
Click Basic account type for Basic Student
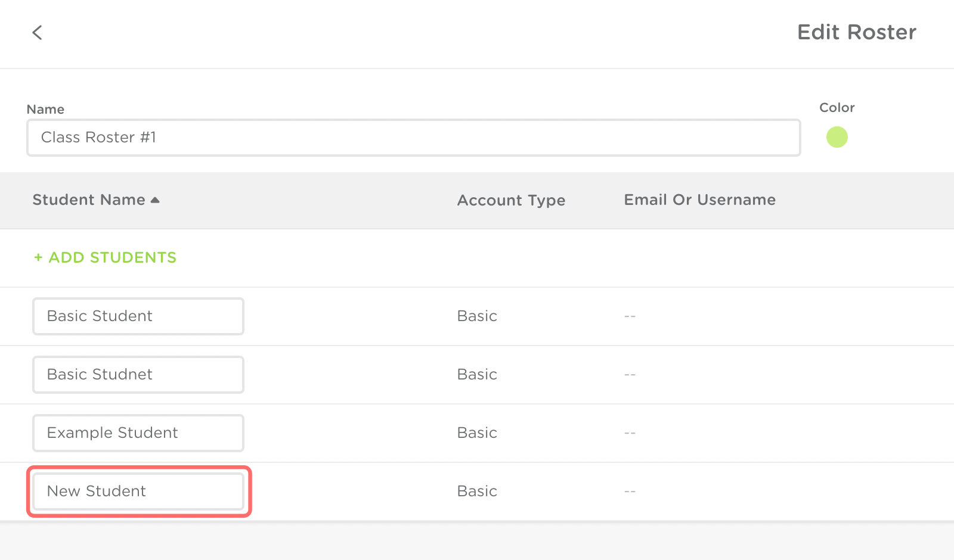[477, 316]
